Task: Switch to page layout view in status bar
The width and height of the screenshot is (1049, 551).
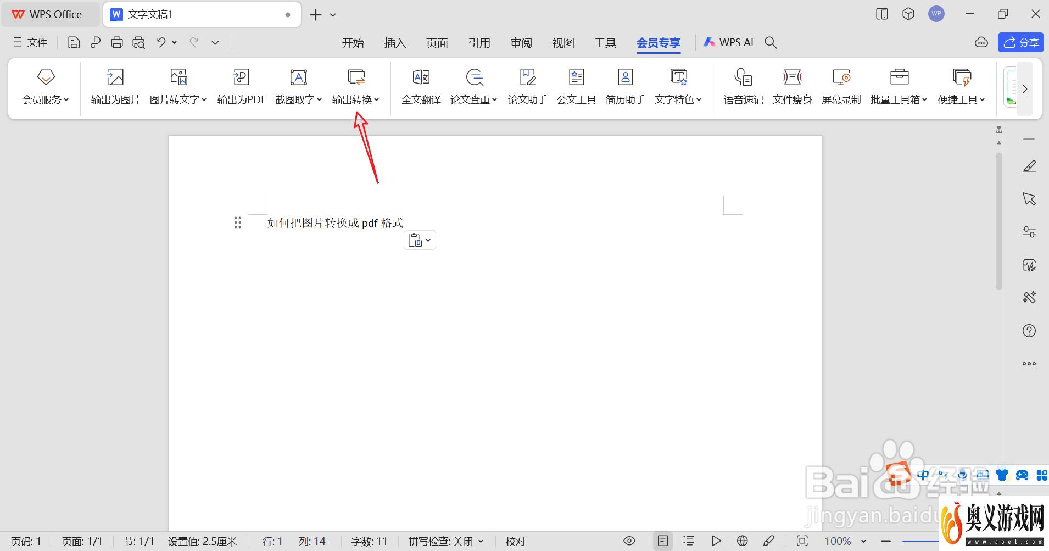Action: [x=663, y=541]
